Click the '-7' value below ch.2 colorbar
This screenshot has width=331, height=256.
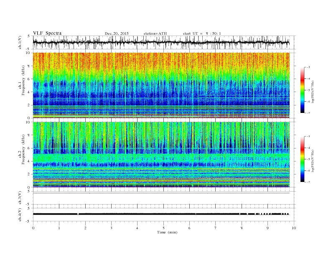308,182
